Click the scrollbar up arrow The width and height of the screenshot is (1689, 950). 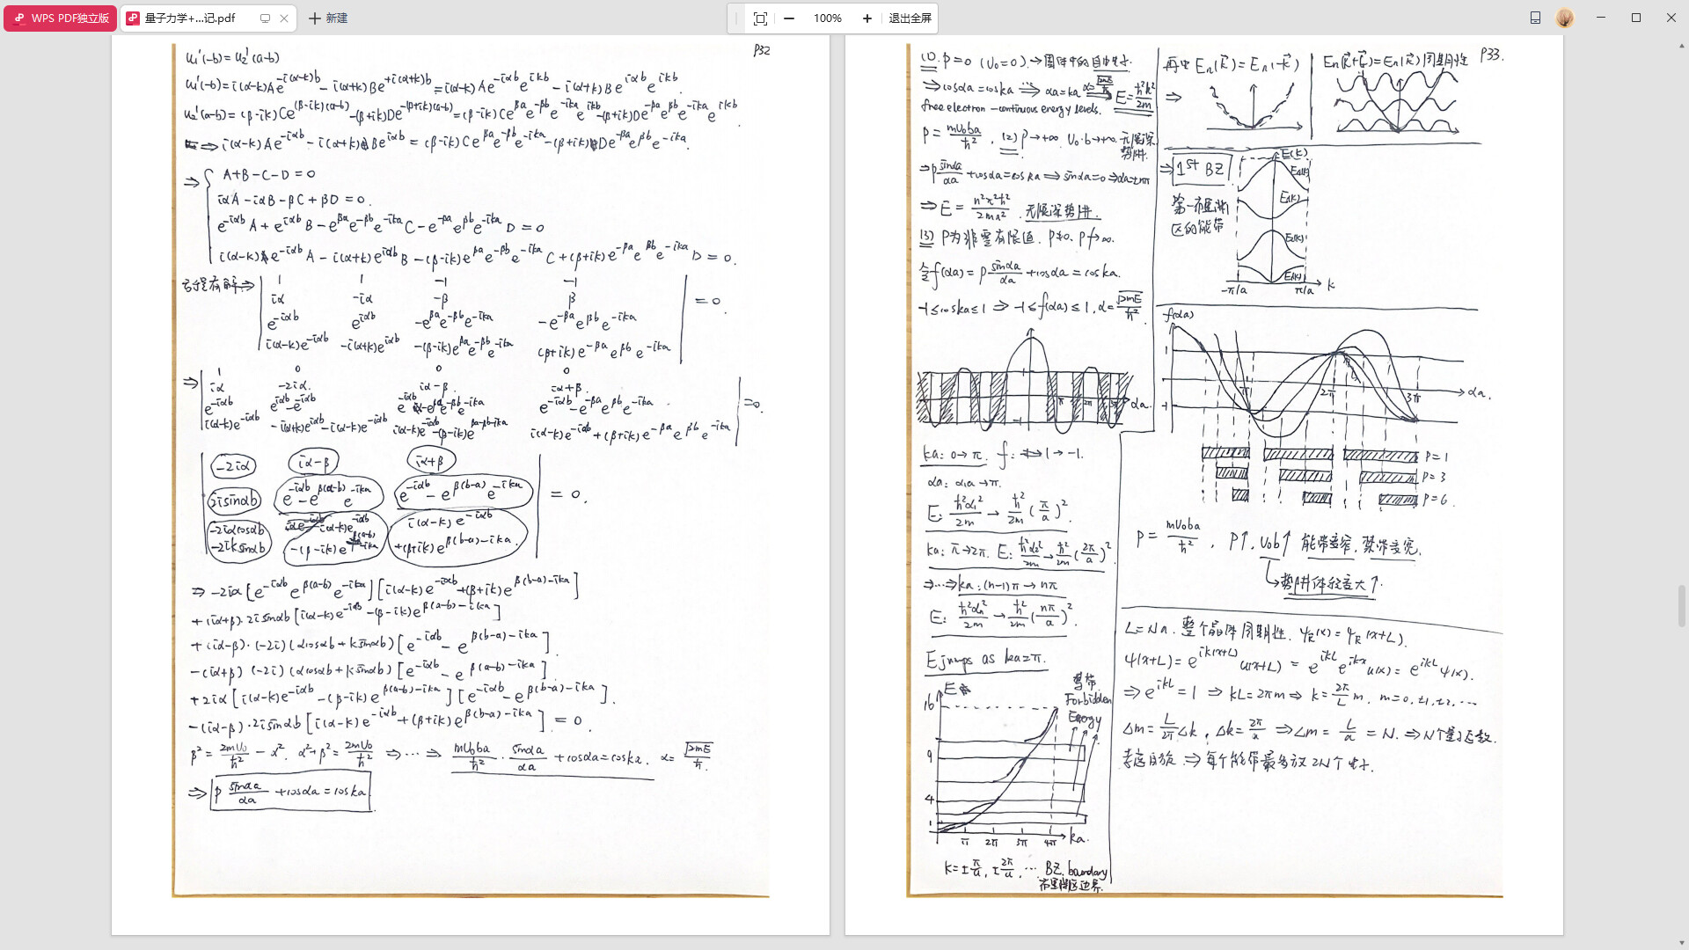1682,44
